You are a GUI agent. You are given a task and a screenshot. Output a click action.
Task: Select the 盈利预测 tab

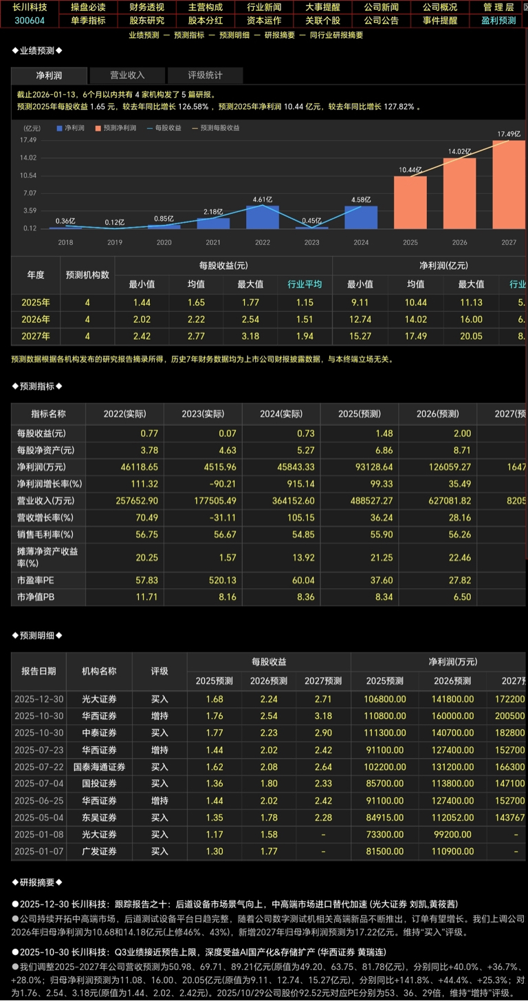(x=498, y=21)
